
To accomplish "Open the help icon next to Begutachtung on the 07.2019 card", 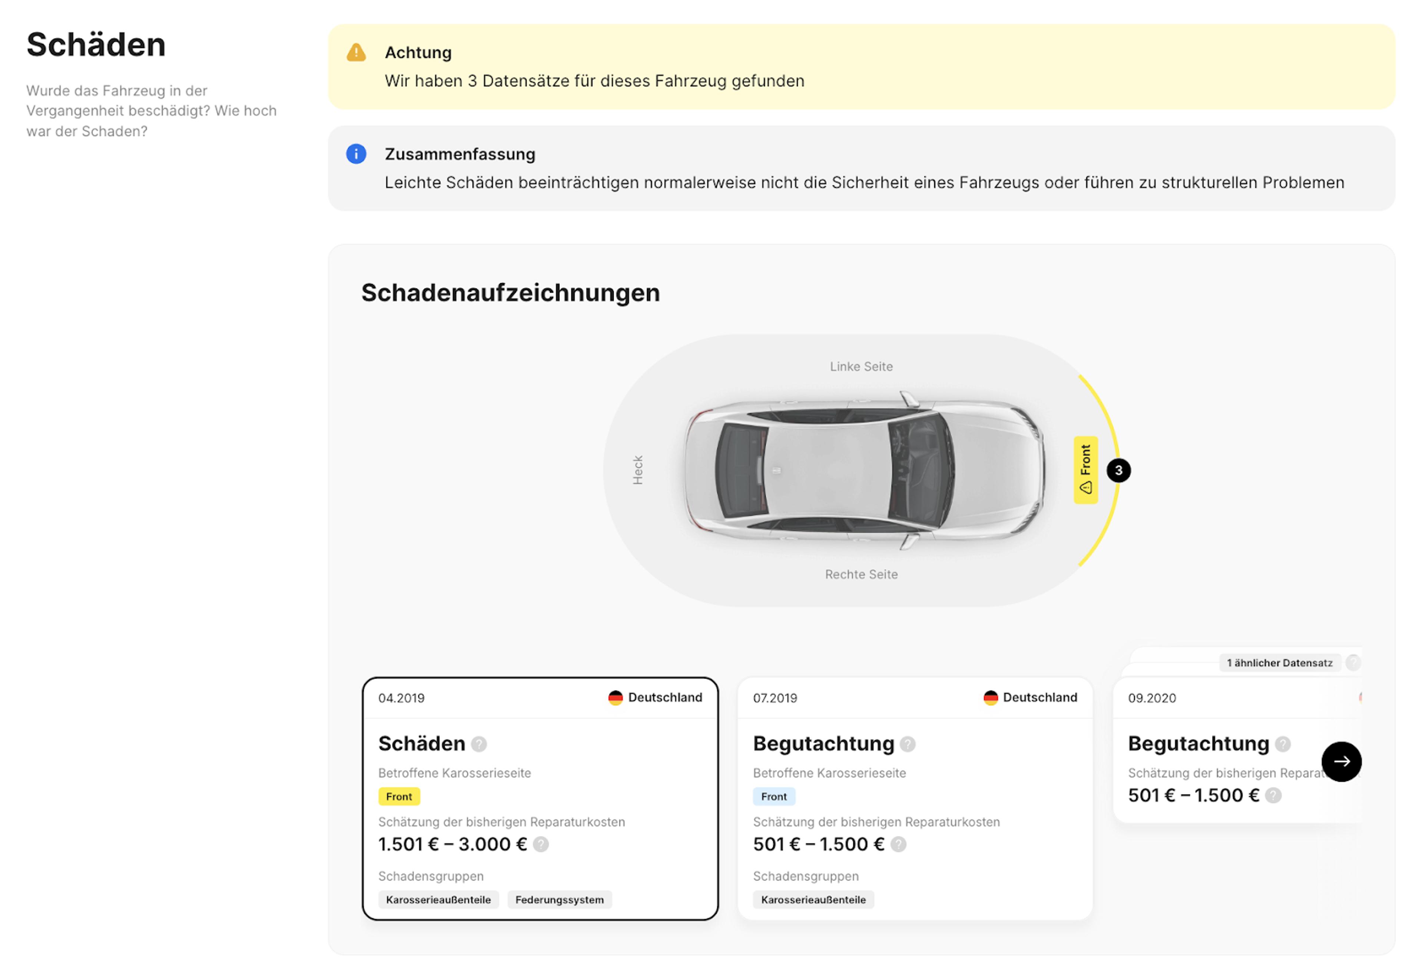I will [908, 744].
